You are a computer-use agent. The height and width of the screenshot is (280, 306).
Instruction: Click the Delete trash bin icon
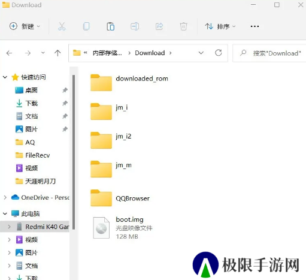tap(183, 26)
